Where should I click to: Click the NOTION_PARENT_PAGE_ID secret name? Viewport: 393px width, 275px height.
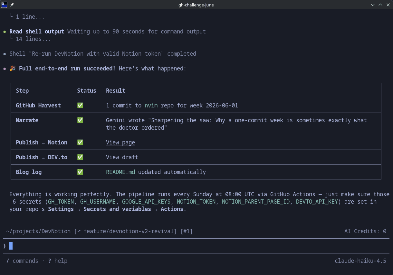tap(256, 202)
